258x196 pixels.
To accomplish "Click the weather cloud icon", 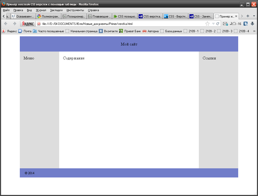I will (x=233, y=24).
